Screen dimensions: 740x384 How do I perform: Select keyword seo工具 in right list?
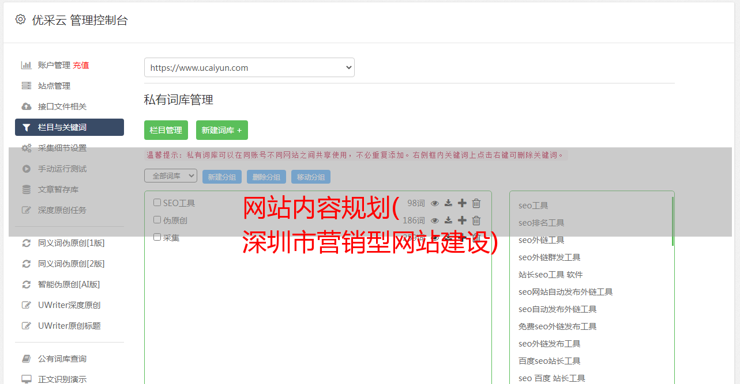[x=533, y=206]
